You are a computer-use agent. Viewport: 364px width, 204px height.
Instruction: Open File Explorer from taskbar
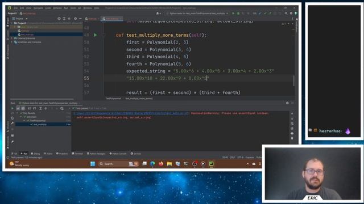pos(169,164)
